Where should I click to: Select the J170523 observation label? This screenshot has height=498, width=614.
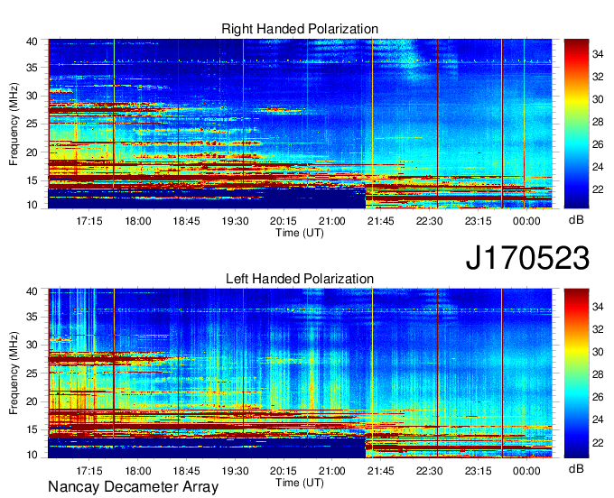pyautogui.click(x=527, y=258)
